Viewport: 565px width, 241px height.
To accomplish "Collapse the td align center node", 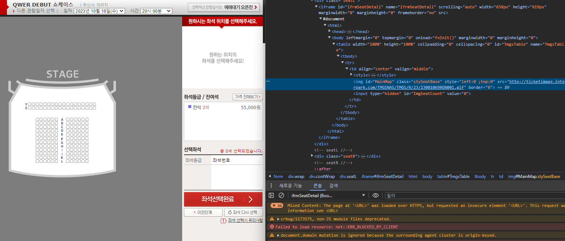I will coord(347,69).
